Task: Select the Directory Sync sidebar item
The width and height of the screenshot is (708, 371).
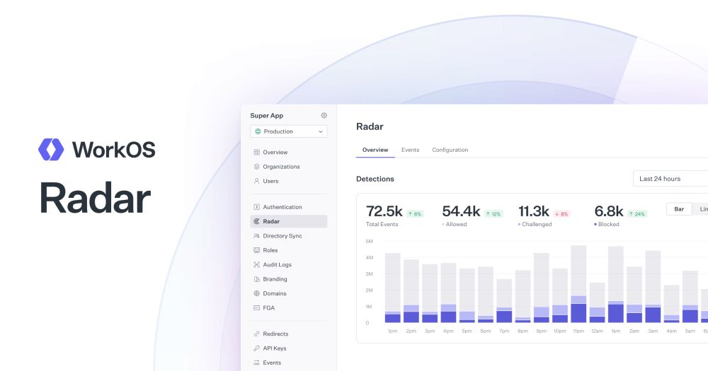Action: 282,236
